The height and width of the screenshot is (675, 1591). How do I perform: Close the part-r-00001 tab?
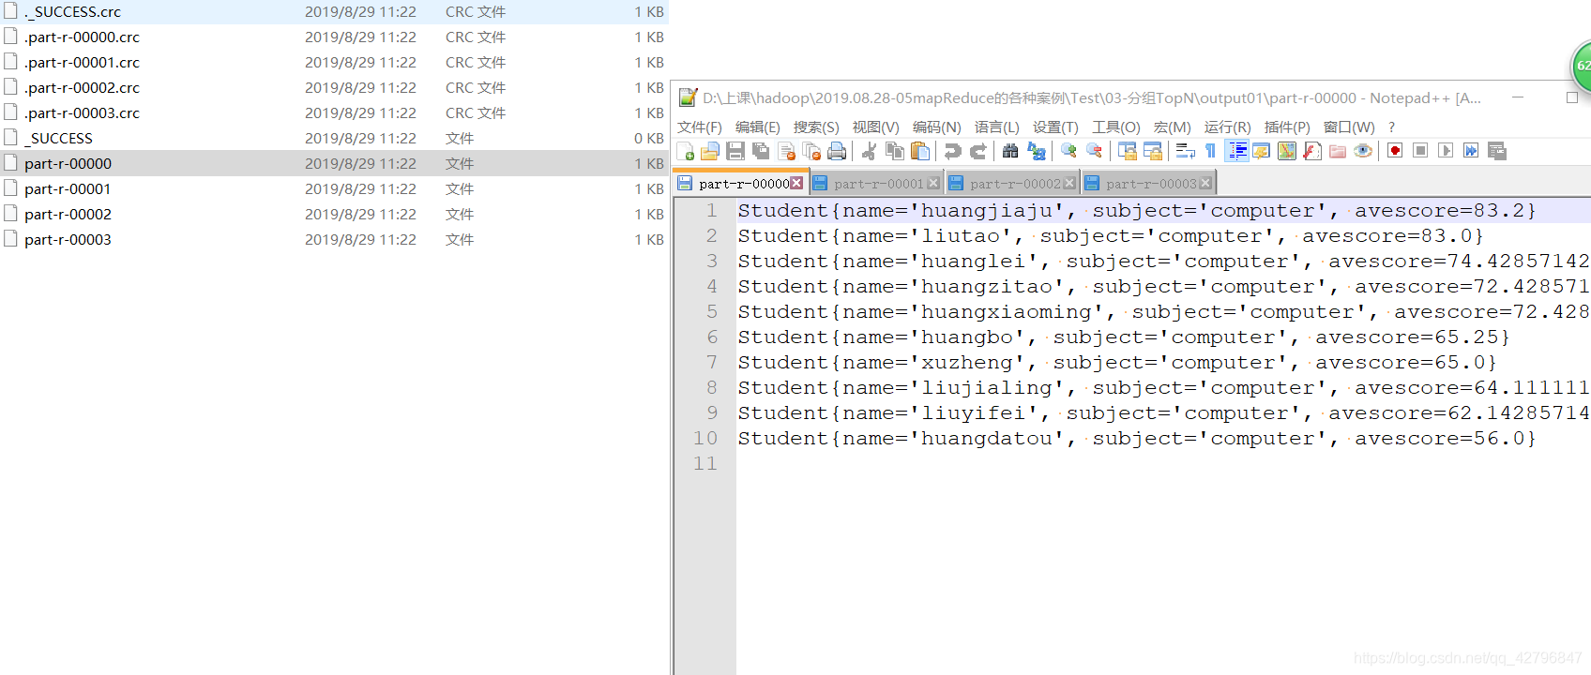click(932, 183)
